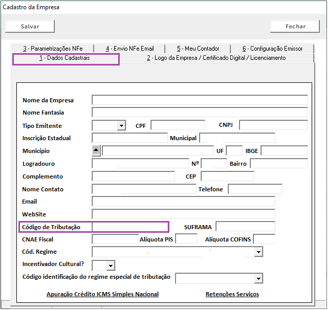Open Apuração Crédito ICMS Simples Nacional link

coord(102,294)
